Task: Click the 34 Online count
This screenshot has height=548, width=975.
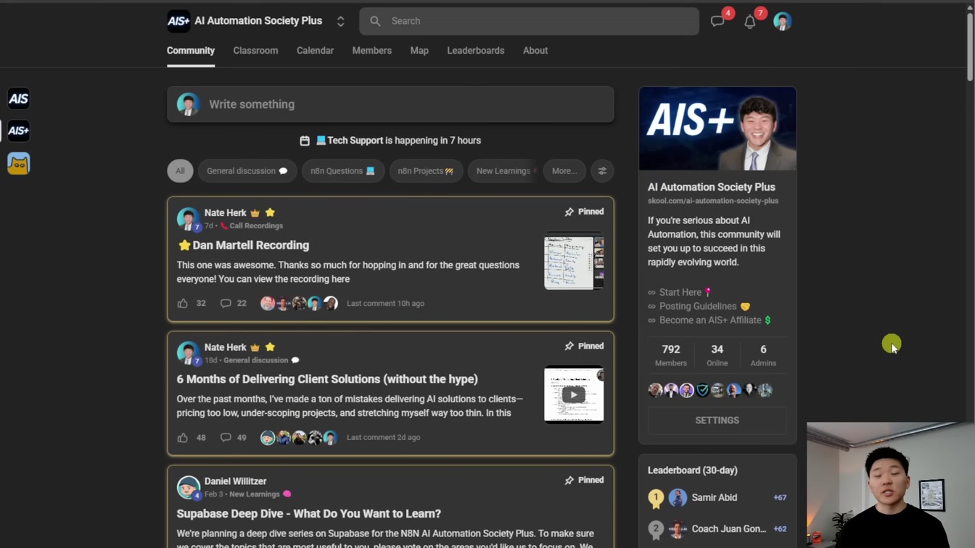Action: tap(717, 355)
